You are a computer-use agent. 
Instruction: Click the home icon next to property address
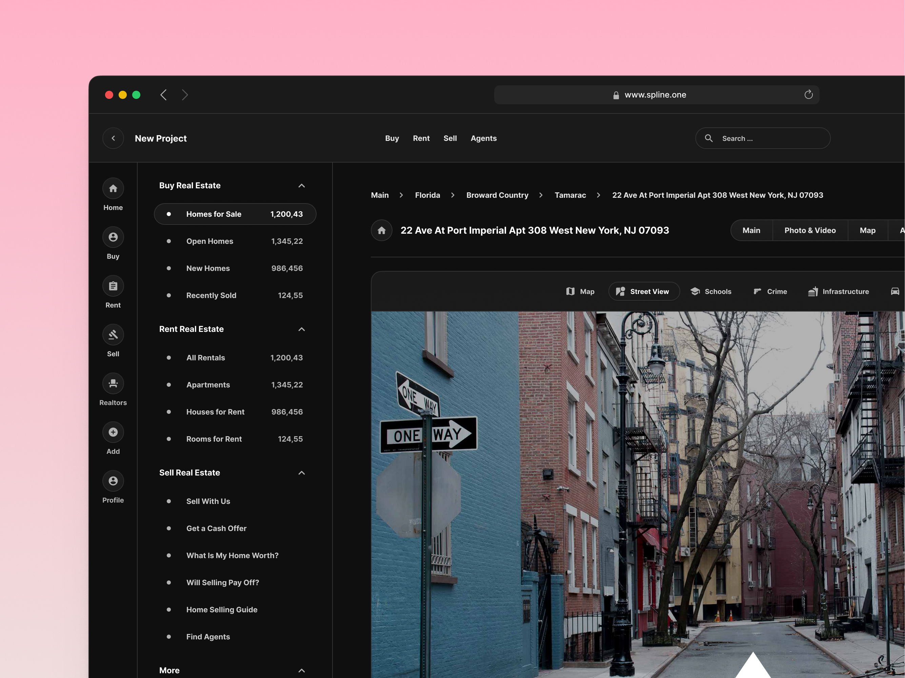[381, 230]
